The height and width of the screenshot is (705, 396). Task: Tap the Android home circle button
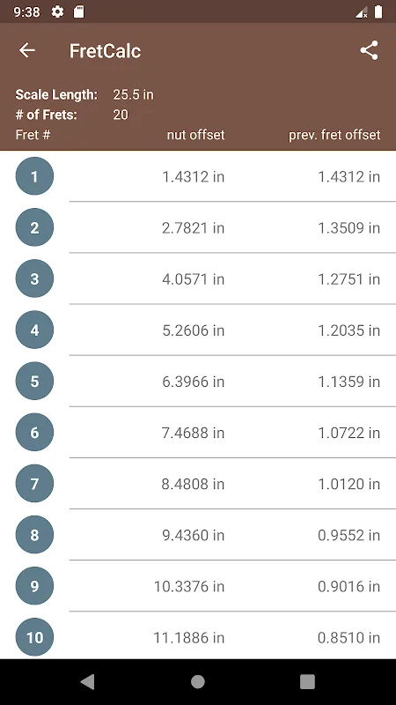[x=198, y=682]
